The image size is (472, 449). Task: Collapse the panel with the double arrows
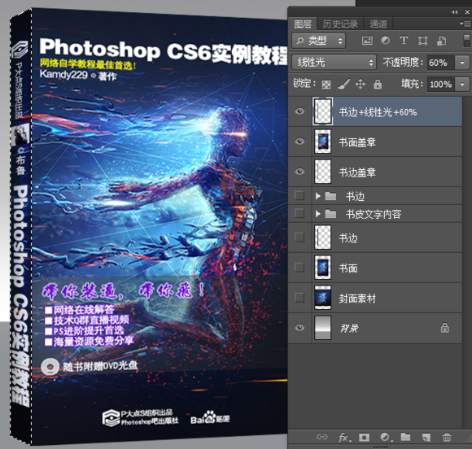[x=455, y=12]
